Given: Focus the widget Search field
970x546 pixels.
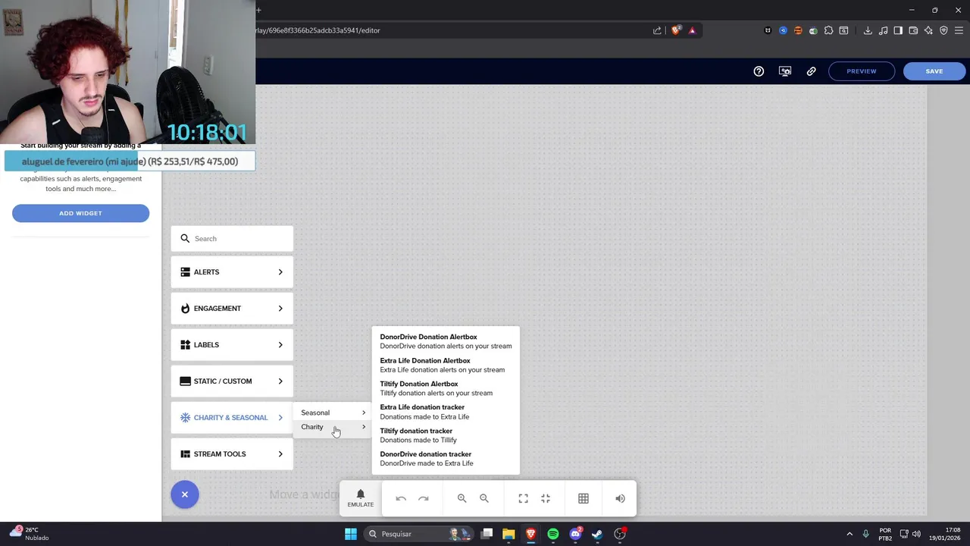Looking at the screenshot, I should pos(232,238).
